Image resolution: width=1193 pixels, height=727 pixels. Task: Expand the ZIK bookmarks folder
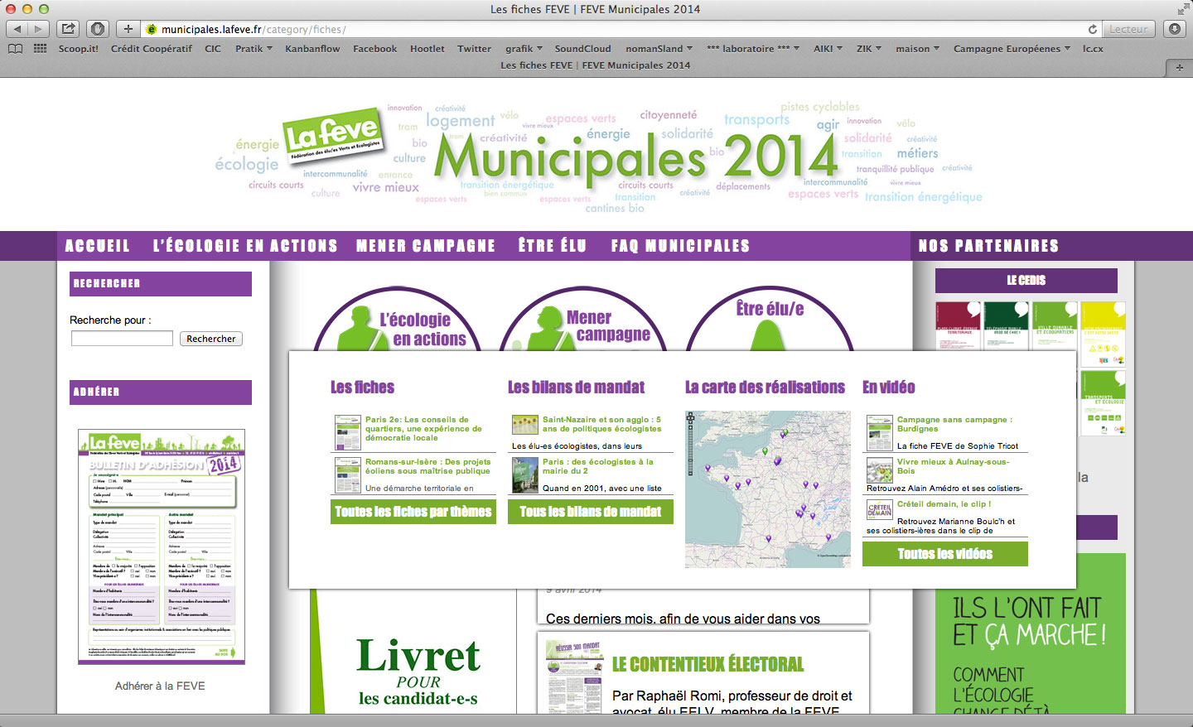[868, 49]
